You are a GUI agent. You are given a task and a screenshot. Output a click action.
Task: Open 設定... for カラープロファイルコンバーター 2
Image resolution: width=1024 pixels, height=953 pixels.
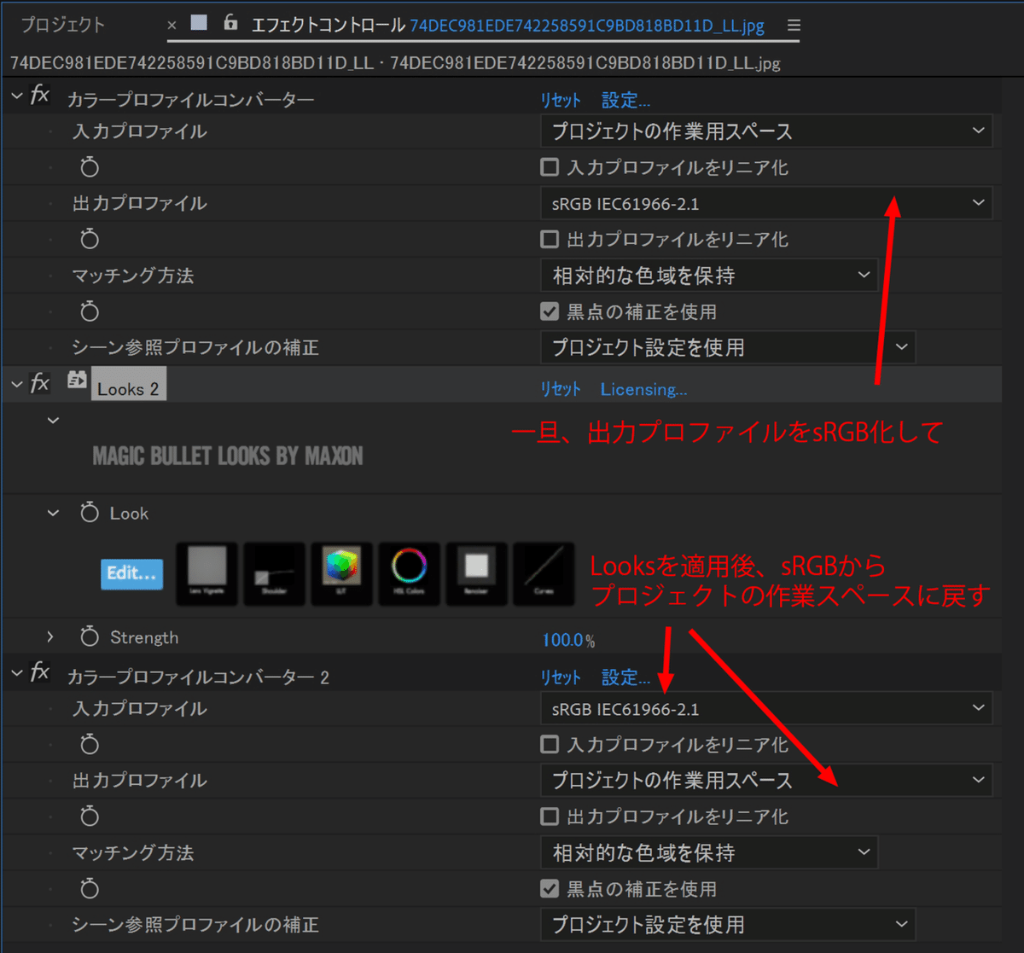625,677
